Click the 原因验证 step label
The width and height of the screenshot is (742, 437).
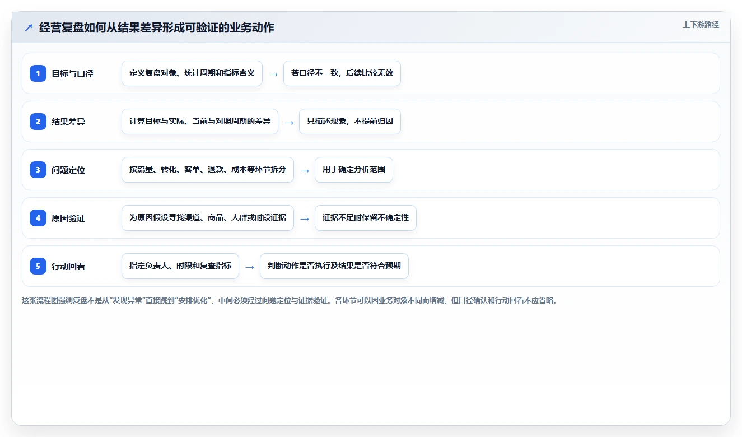[x=68, y=218]
